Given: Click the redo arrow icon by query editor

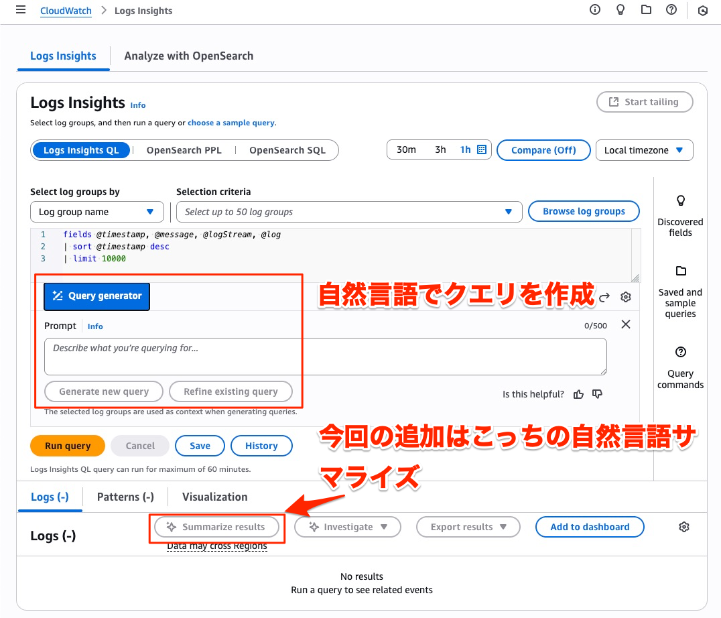Looking at the screenshot, I should point(604,297).
